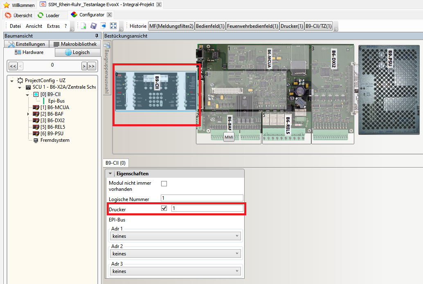Click the Bedienfeld(1) history button
Screen dimensions: 423x284
(x=210, y=26)
